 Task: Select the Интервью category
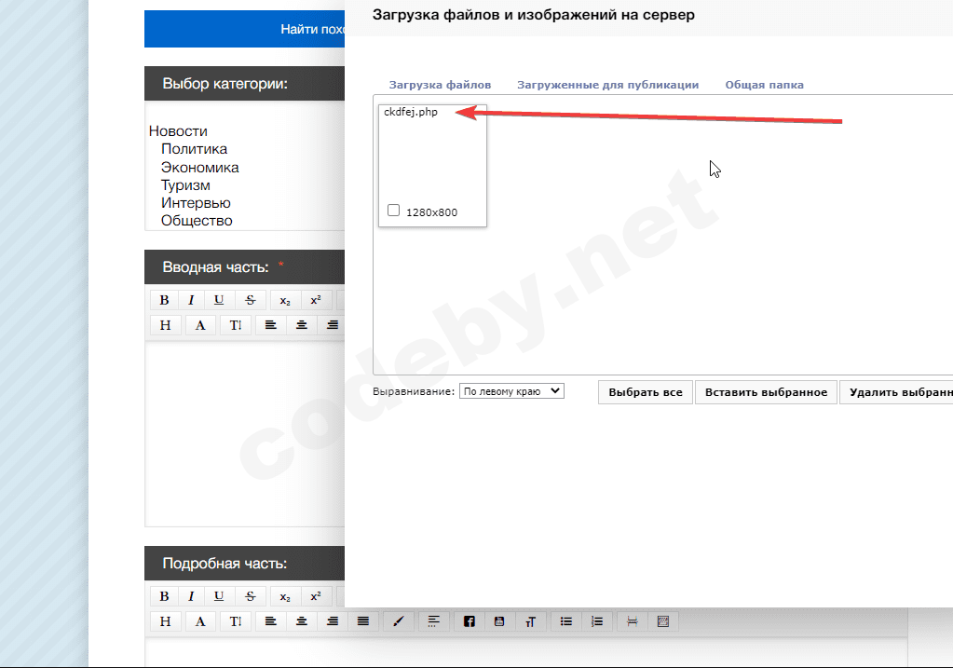click(x=196, y=203)
